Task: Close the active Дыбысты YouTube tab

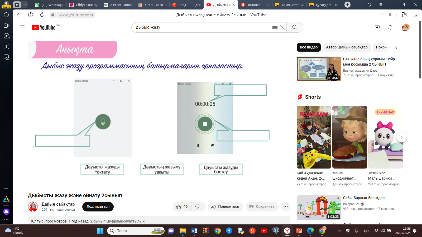Action: pyautogui.click(x=234, y=5)
